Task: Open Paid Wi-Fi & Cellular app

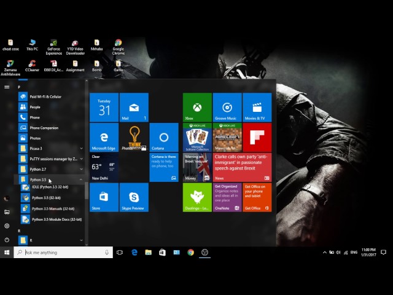Action: (51, 96)
